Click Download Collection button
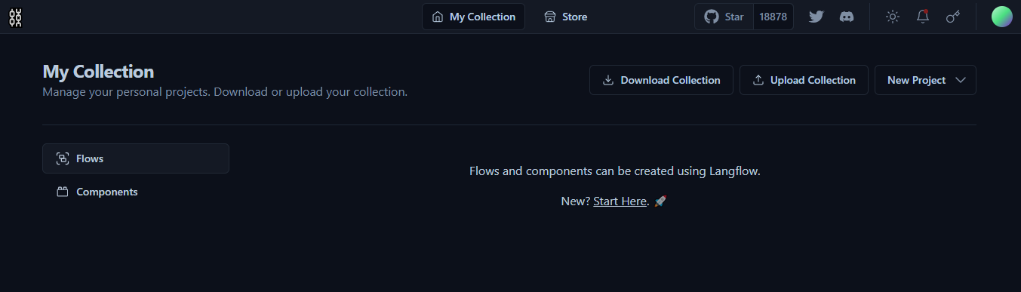 661,80
